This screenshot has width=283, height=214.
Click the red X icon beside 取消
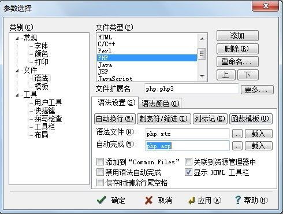click(148, 200)
